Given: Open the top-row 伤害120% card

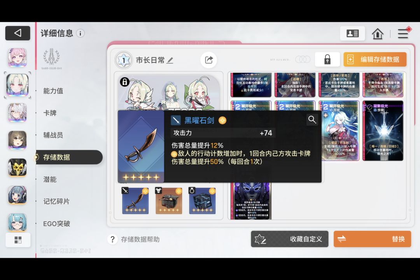Looking at the screenshot, I should [339, 85].
